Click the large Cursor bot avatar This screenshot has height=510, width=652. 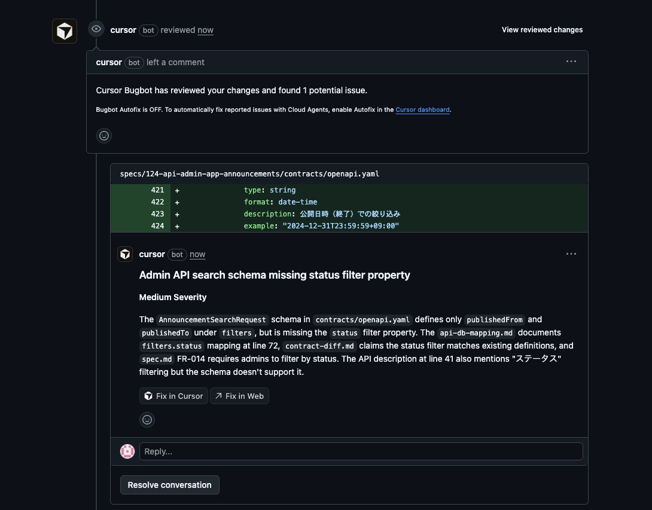(x=65, y=30)
